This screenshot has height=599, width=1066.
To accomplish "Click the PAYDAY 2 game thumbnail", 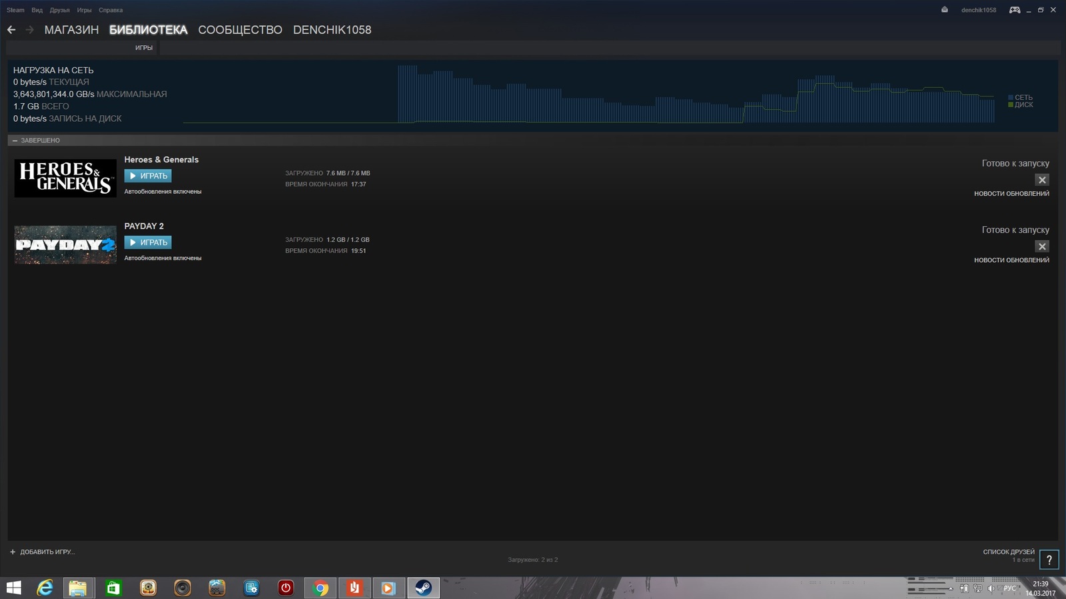I will [x=65, y=245].
